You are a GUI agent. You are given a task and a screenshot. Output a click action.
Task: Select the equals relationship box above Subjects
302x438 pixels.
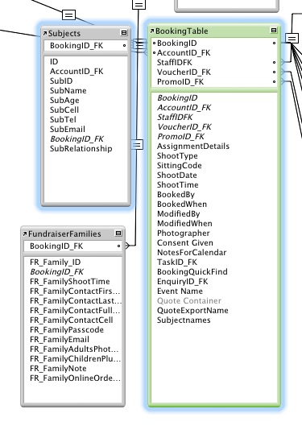click(68, 14)
